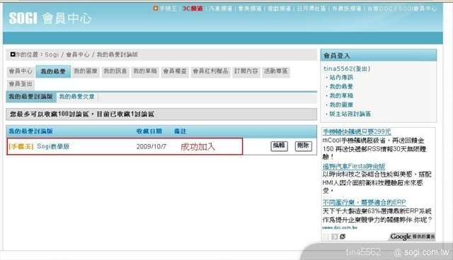Image resolution: width=453 pixels, height=260 pixels.
Task: Open SOGI會員中心 in the top navigation
Action: click(418, 8)
